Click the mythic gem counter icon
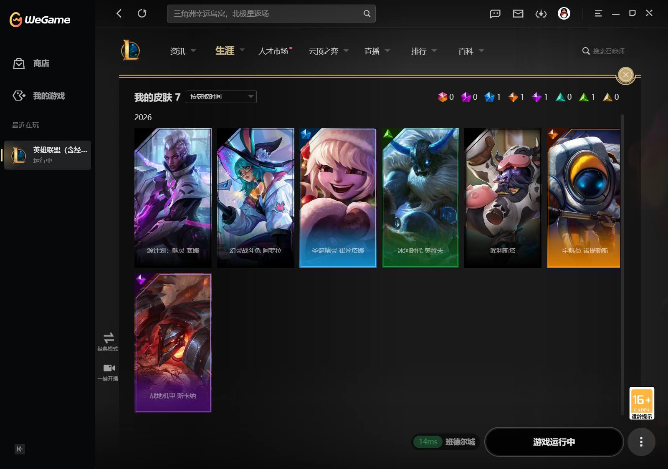This screenshot has height=469, width=668. click(443, 97)
